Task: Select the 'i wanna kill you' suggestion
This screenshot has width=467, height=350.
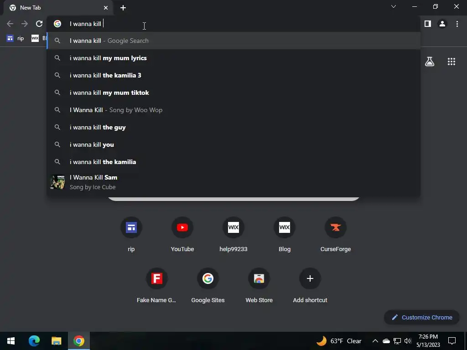Action: click(233, 144)
